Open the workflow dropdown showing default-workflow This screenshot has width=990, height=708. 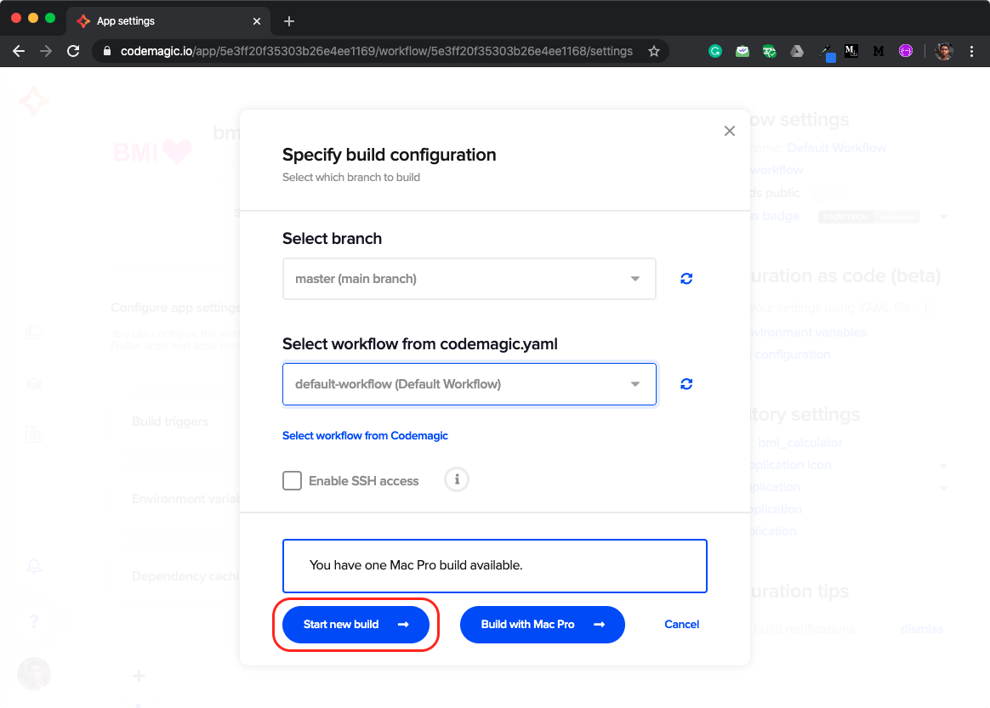pos(469,383)
